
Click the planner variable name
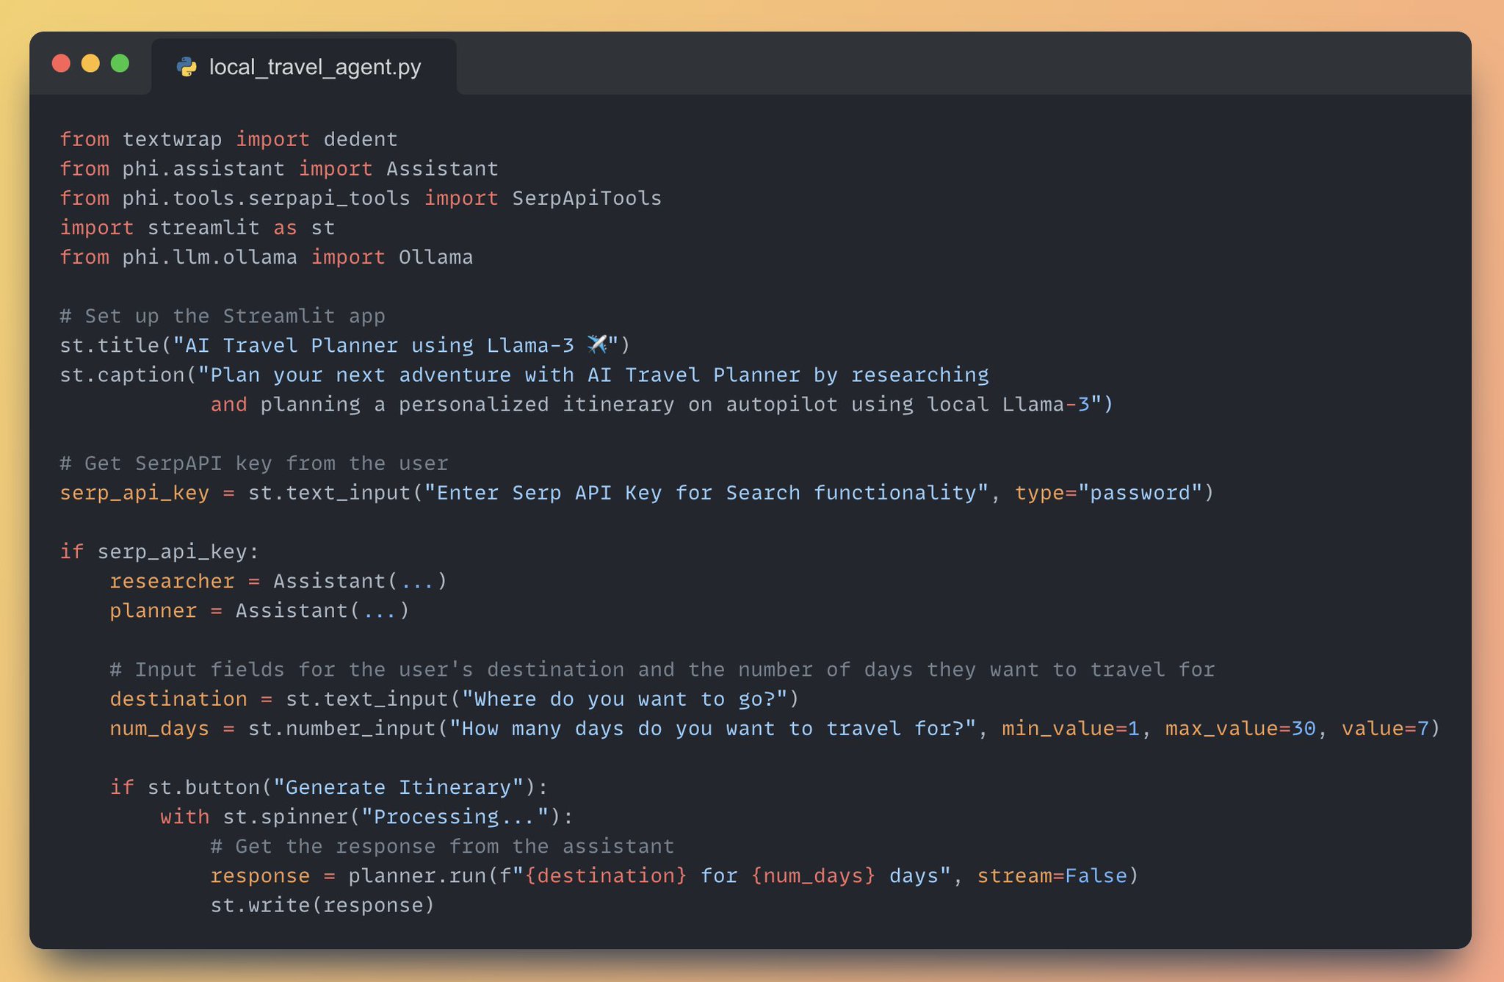[x=153, y=611]
